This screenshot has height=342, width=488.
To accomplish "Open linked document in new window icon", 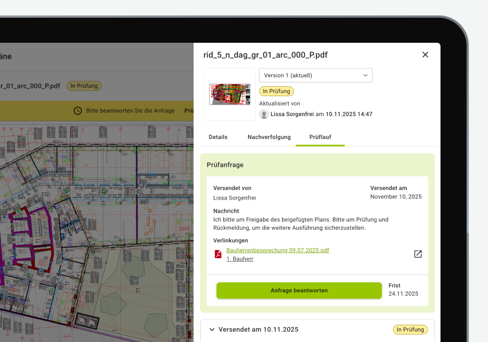I will pos(418,254).
